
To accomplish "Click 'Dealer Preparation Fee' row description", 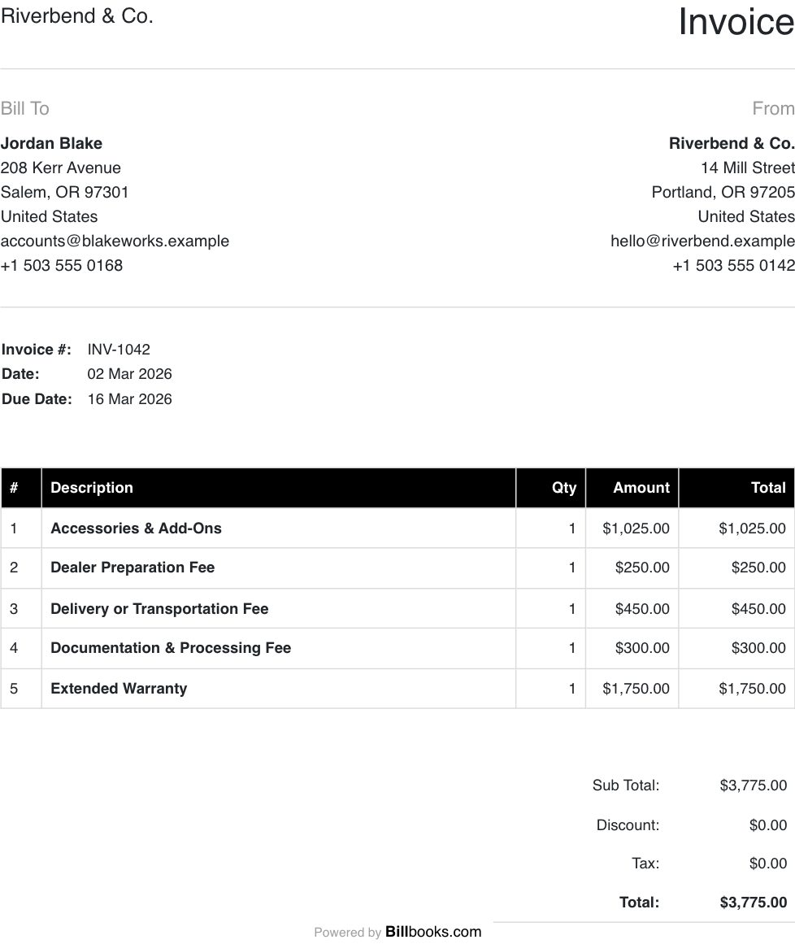I will [x=132, y=567].
